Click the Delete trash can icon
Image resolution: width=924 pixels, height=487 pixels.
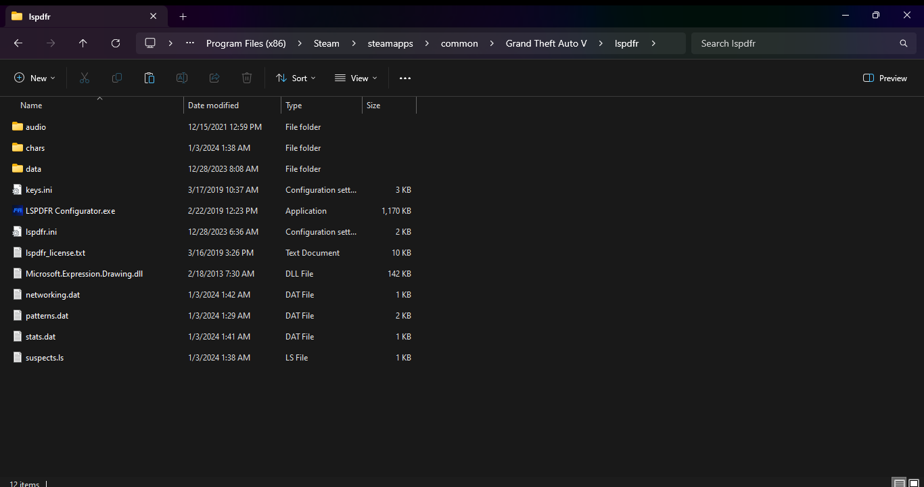coord(247,78)
